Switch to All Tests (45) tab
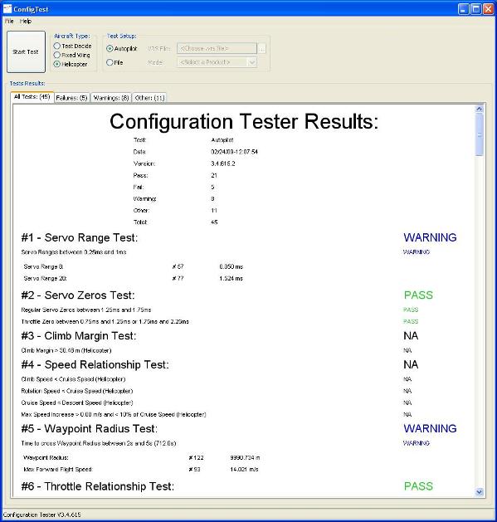The image size is (497, 522). [32, 97]
